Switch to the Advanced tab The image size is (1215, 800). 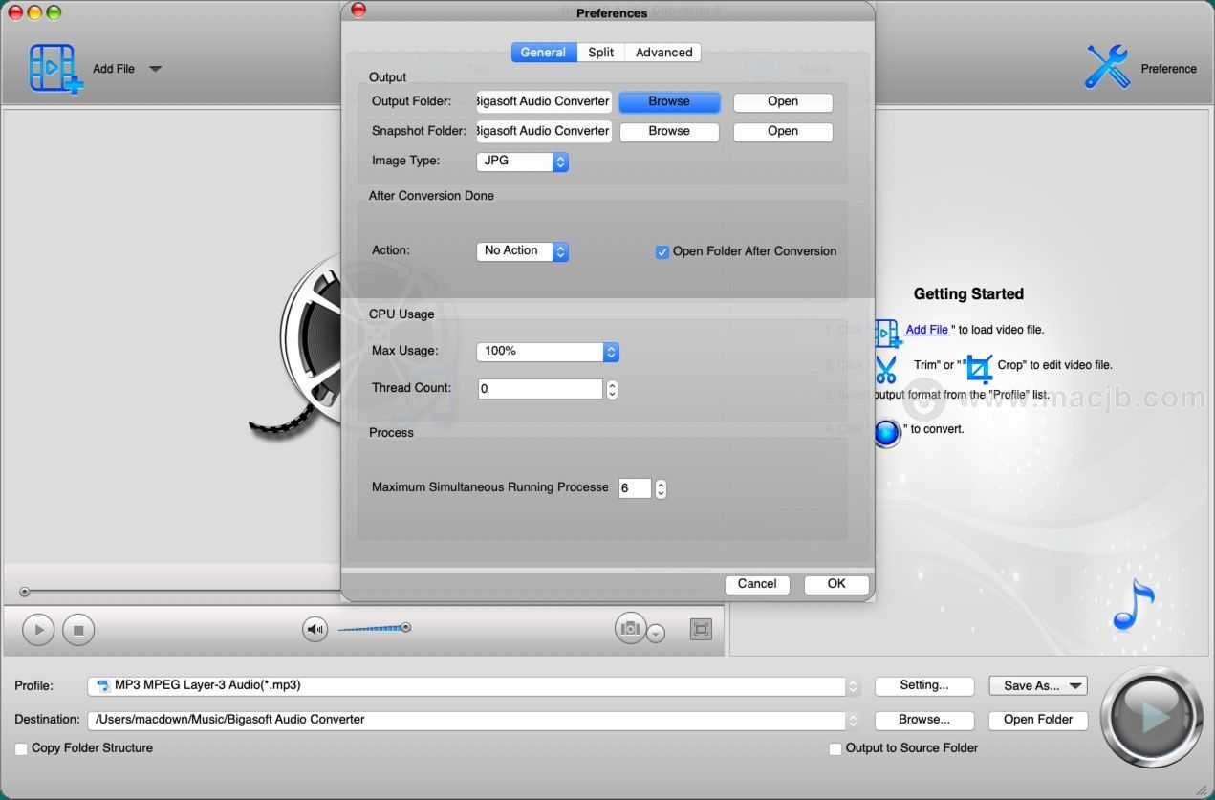pyautogui.click(x=663, y=53)
